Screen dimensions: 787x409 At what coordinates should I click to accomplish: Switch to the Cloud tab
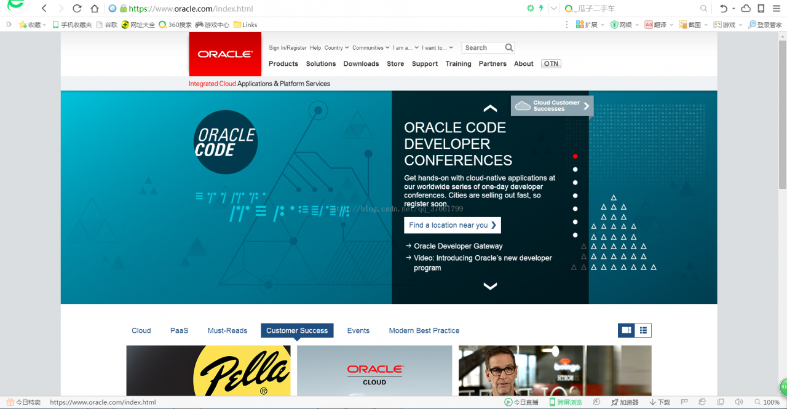[x=141, y=331]
